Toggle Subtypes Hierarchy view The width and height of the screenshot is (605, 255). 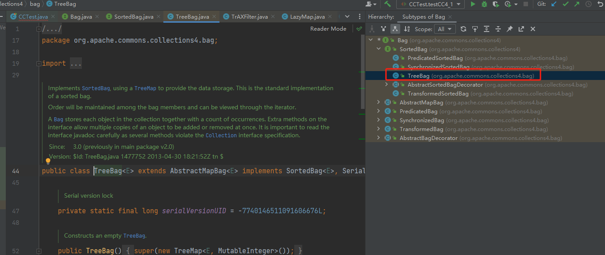[x=395, y=29]
